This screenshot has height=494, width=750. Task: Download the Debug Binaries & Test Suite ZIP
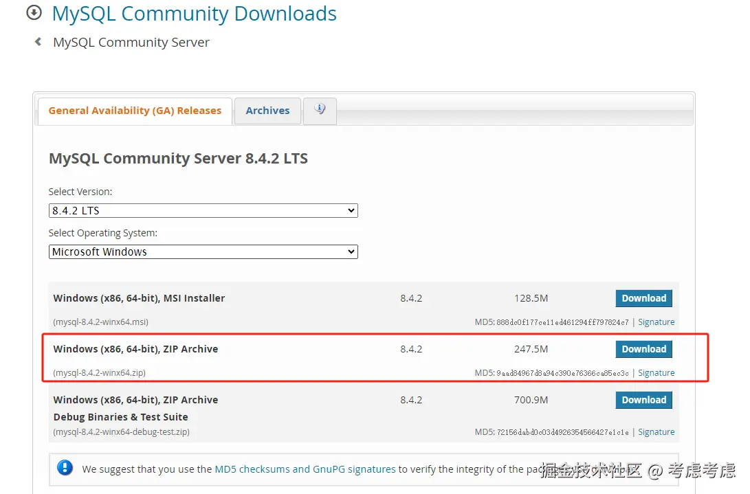(x=644, y=400)
